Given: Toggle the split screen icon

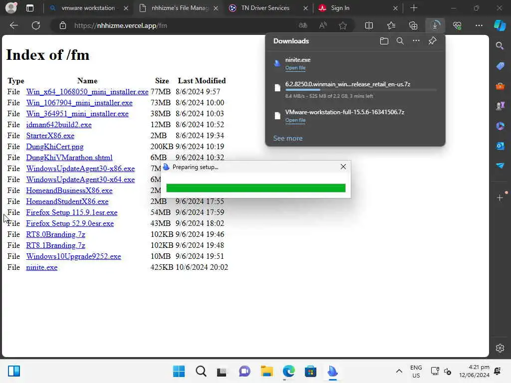Looking at the screenshot, I should click(369, 25).
